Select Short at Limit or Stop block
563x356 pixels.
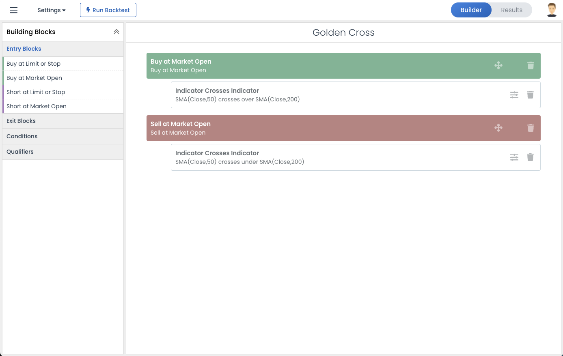(36, 92)
